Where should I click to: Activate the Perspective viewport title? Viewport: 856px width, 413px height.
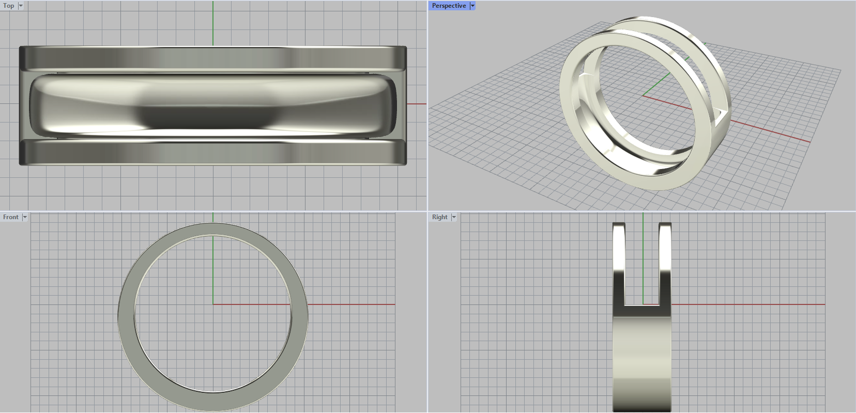pyautogui.click(x=448, y=6)
